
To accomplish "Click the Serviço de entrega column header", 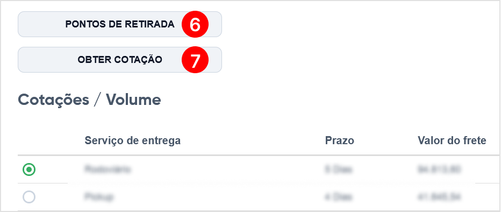I will tap(133, 140).
